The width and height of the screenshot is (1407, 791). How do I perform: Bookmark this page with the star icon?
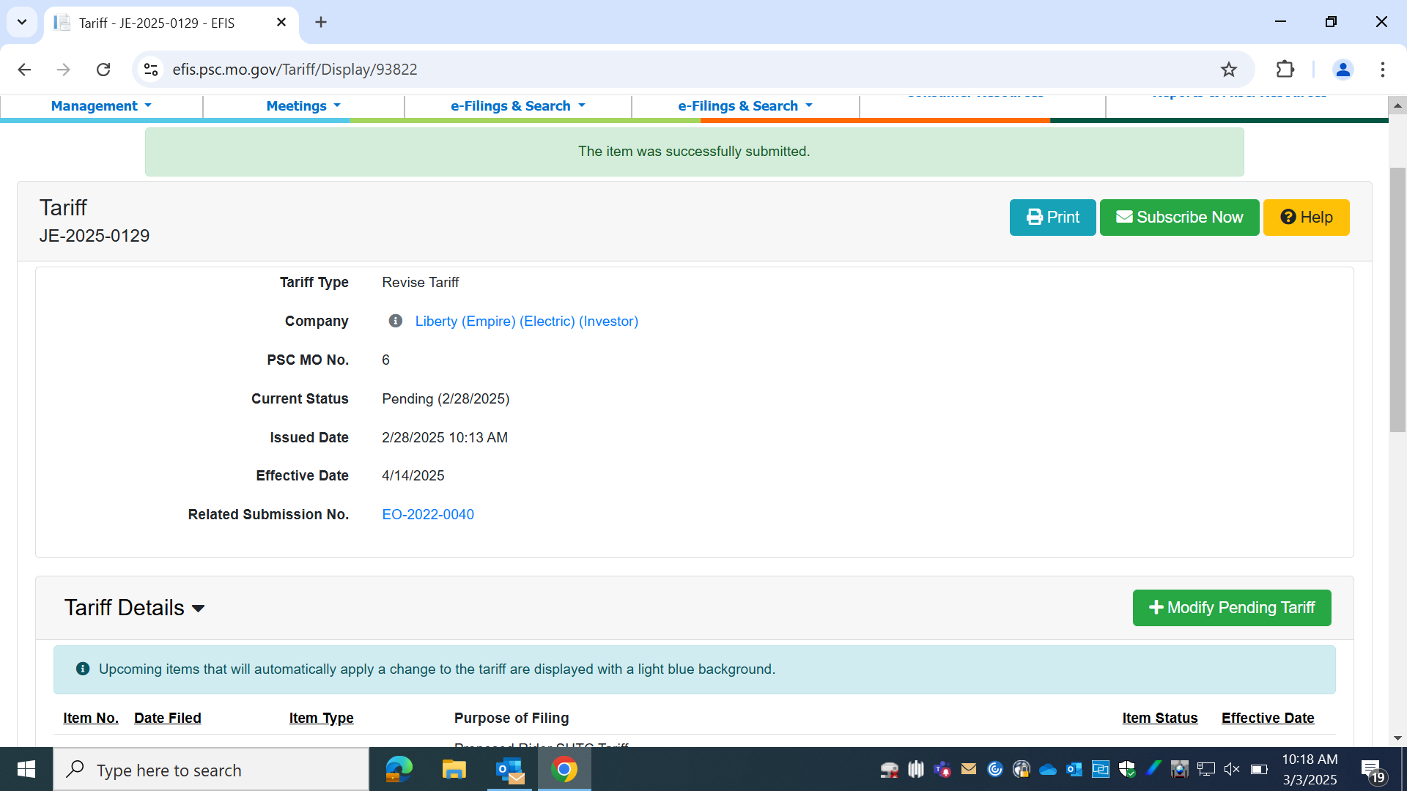point(1228,70)
